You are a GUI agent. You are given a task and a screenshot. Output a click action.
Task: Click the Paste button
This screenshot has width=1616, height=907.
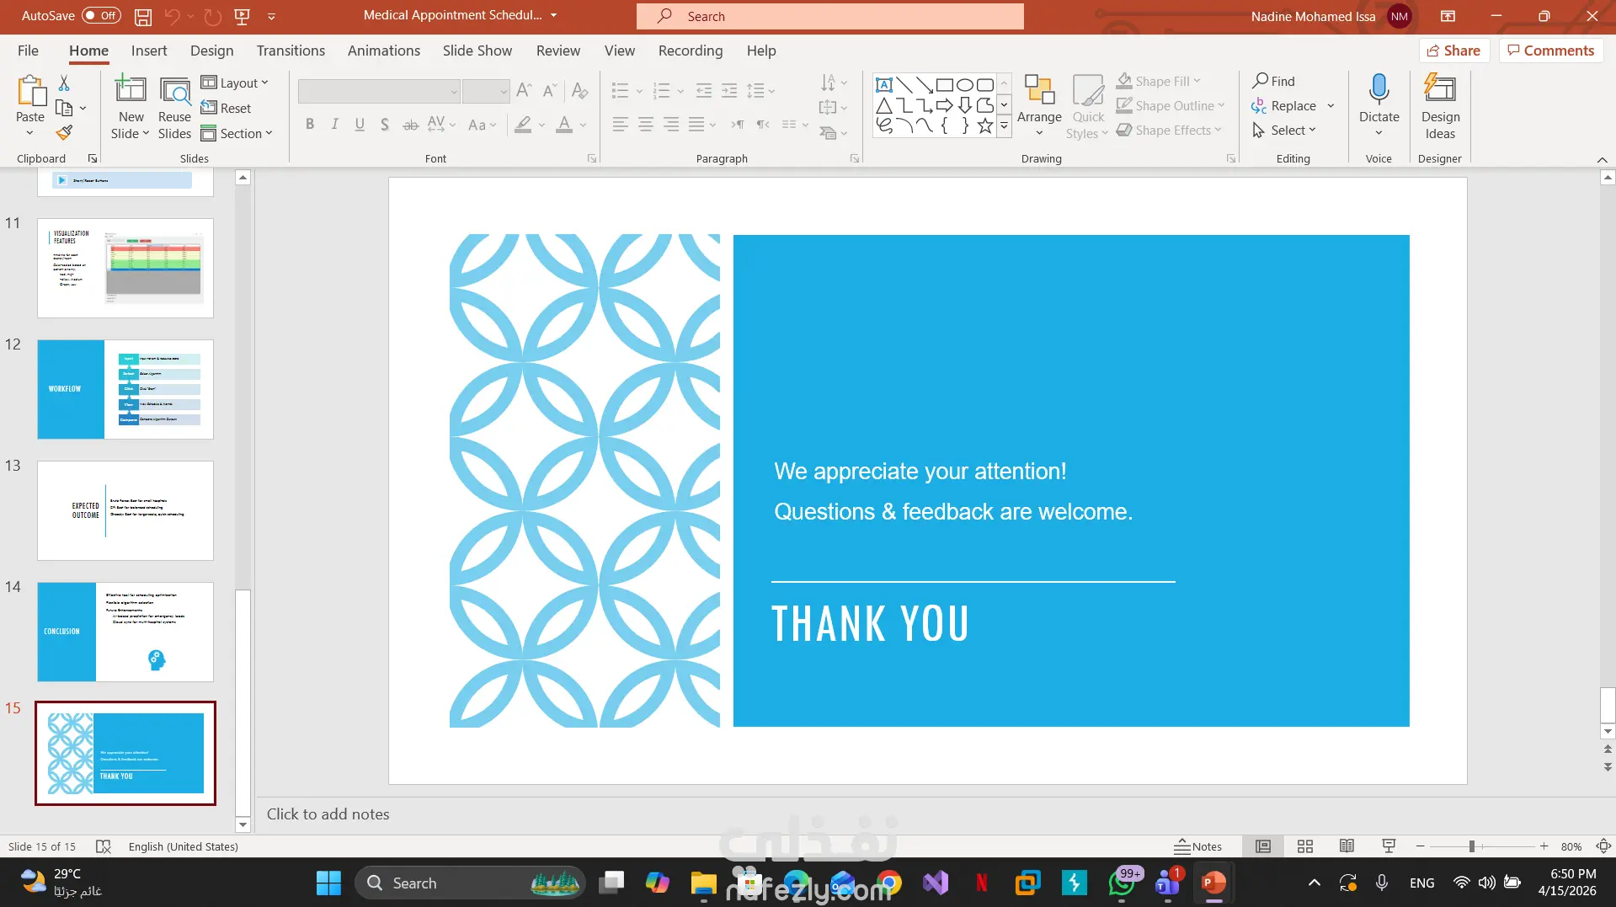[x=30, y=105]
